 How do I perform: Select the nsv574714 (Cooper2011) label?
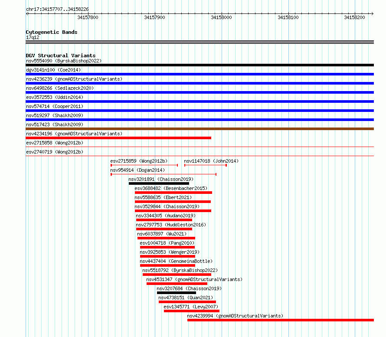[55, 106]
